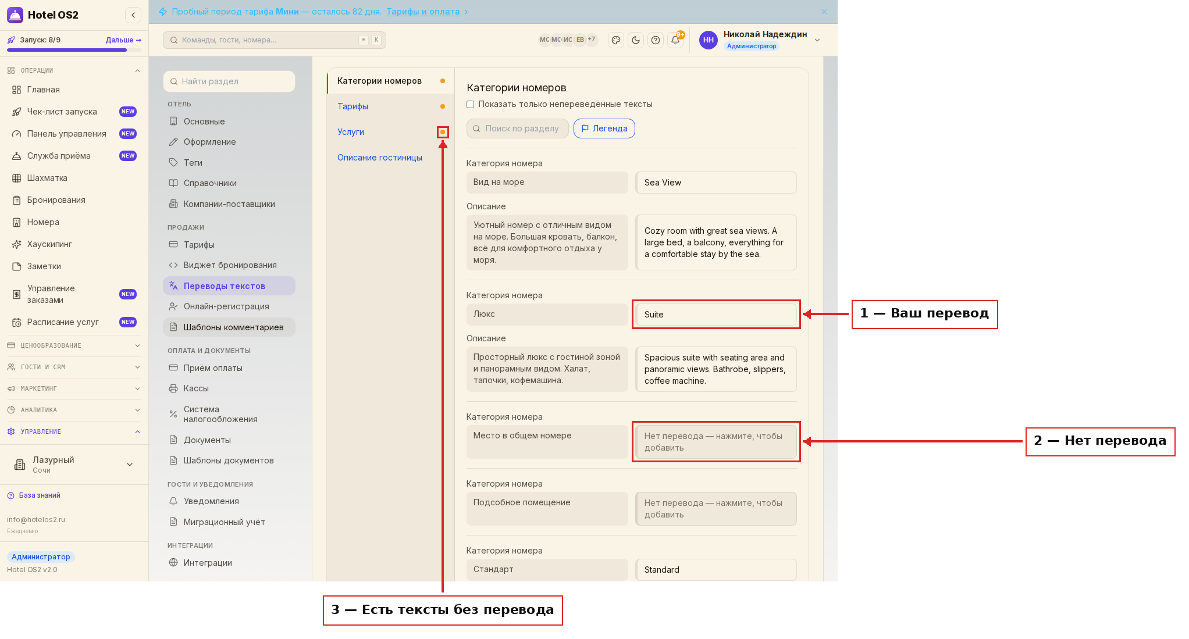Close the trial period banner
1189x639 pixels.
824,12
